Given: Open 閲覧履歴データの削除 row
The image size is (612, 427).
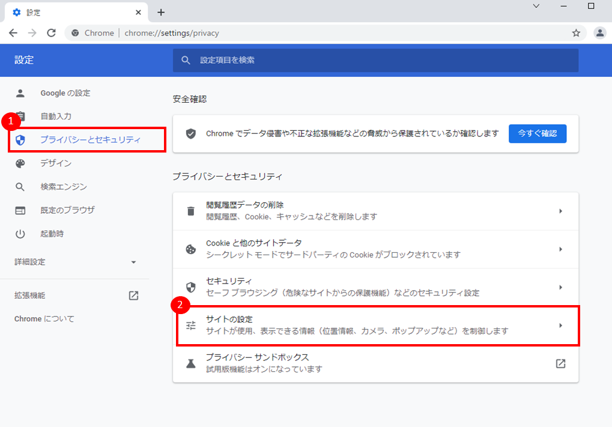Looking at the screenshot, I should click(x=375, y=211).
